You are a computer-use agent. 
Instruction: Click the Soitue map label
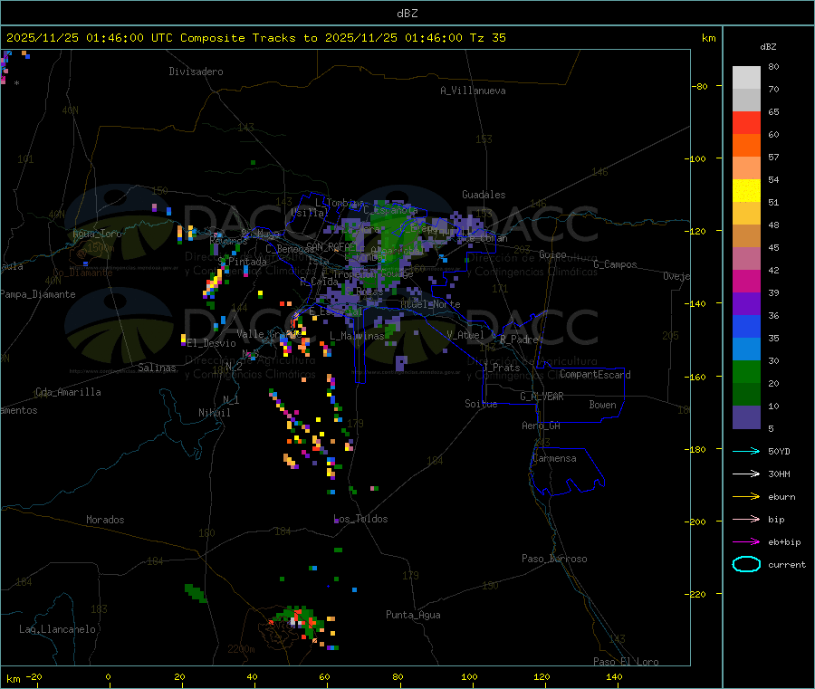tap(481, 404)
